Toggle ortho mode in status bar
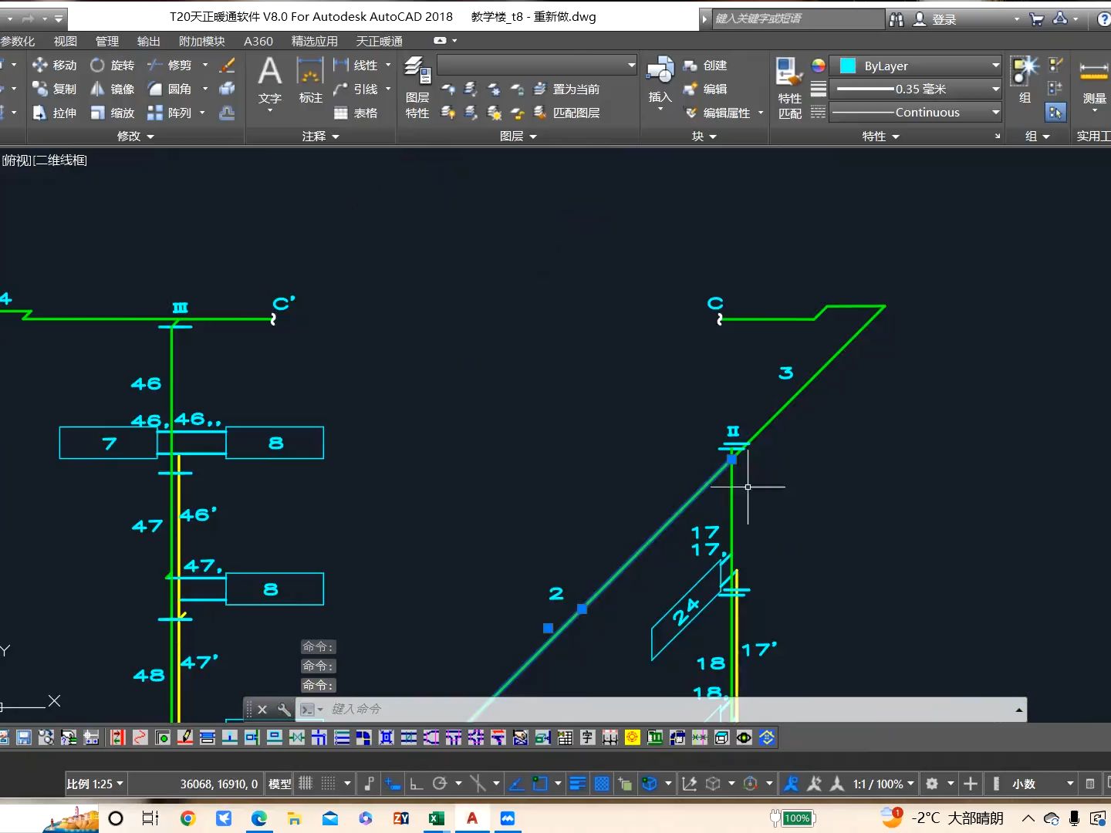The image size is (1111, 833). (x=416, y=784)
